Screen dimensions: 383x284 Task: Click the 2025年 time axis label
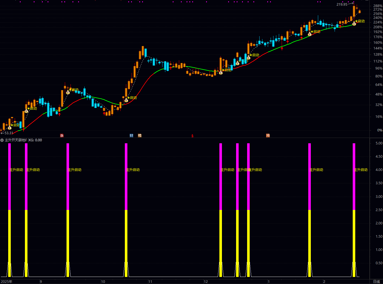coord(7,282)
